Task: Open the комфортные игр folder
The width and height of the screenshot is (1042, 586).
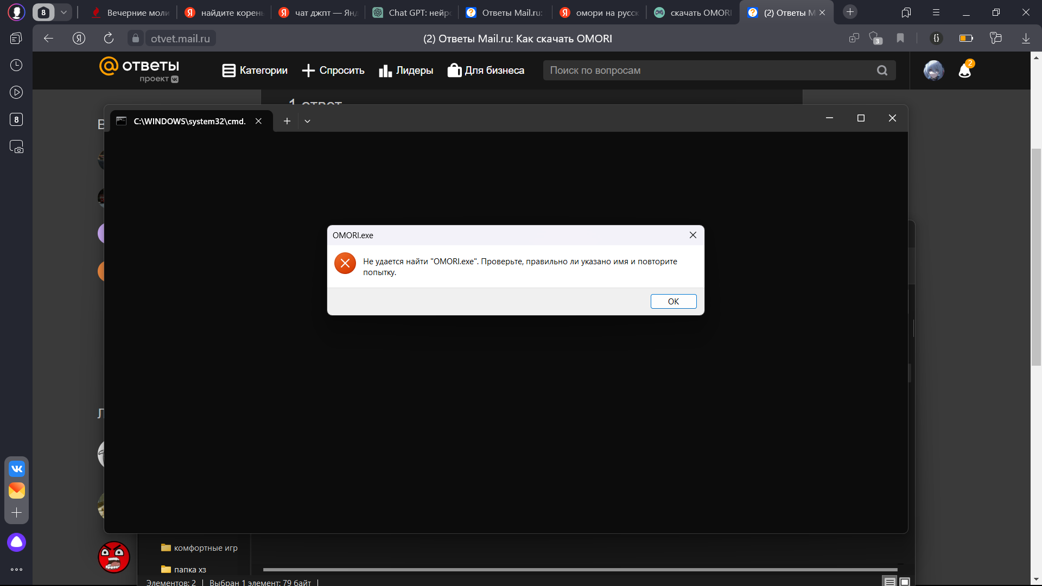Action: click(x=199, y=548)
